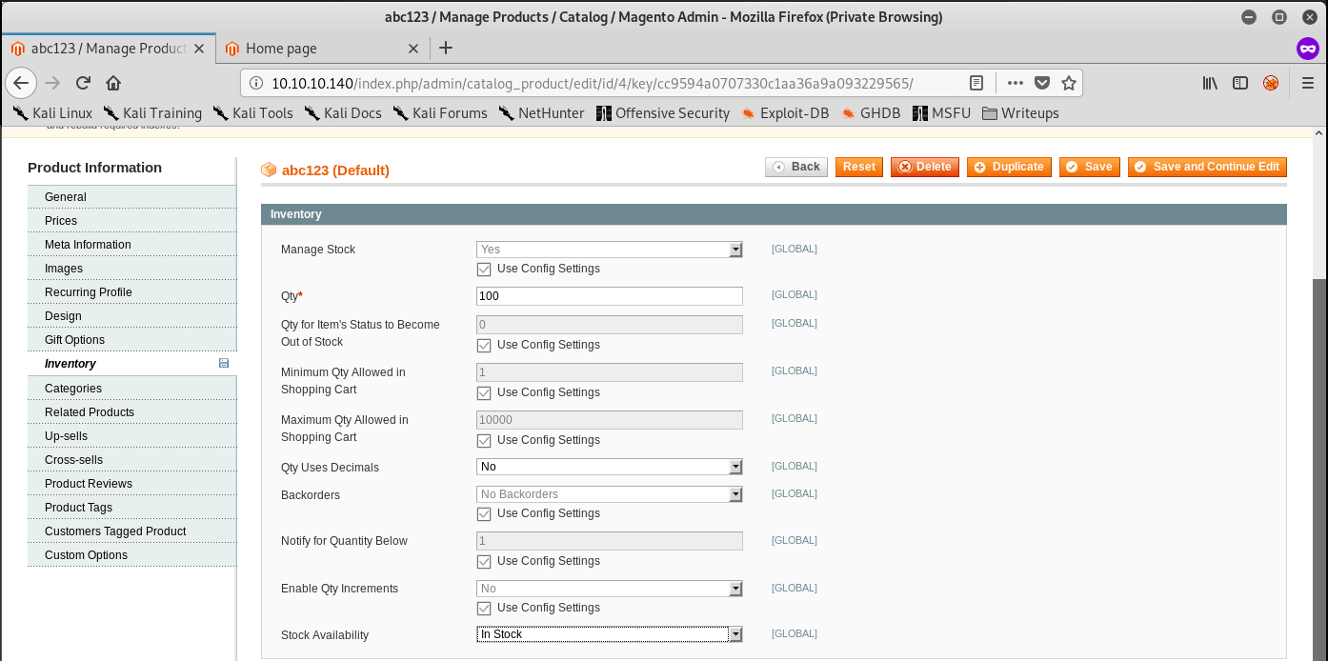Click the private browsing mask icon
The height and width of the screenshot is (661, 1328).
click(1308, 48)
